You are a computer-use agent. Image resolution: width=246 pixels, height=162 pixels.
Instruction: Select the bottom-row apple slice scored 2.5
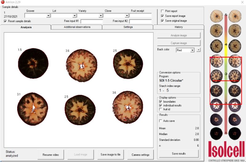point(80,110)
